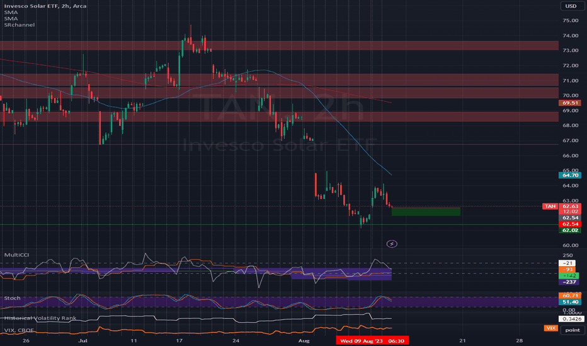Click the 62.02 green price label

click(570, 230)
